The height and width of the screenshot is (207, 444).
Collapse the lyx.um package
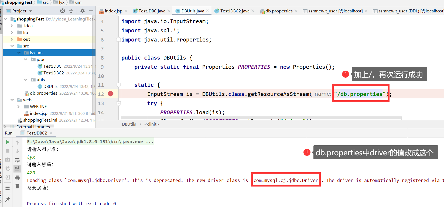pos(19,53)
